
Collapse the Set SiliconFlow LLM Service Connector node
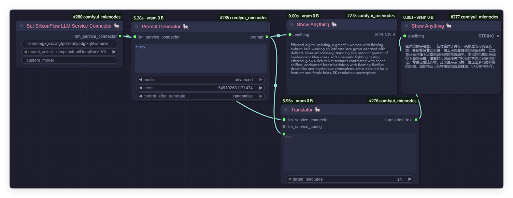point(22,26)
